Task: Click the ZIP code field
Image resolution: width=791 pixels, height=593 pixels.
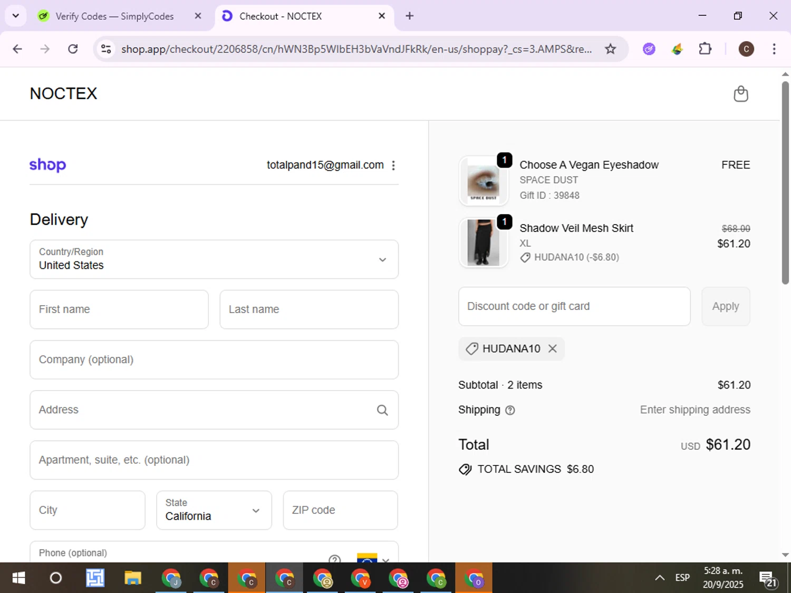Action: tap(340, 510)
